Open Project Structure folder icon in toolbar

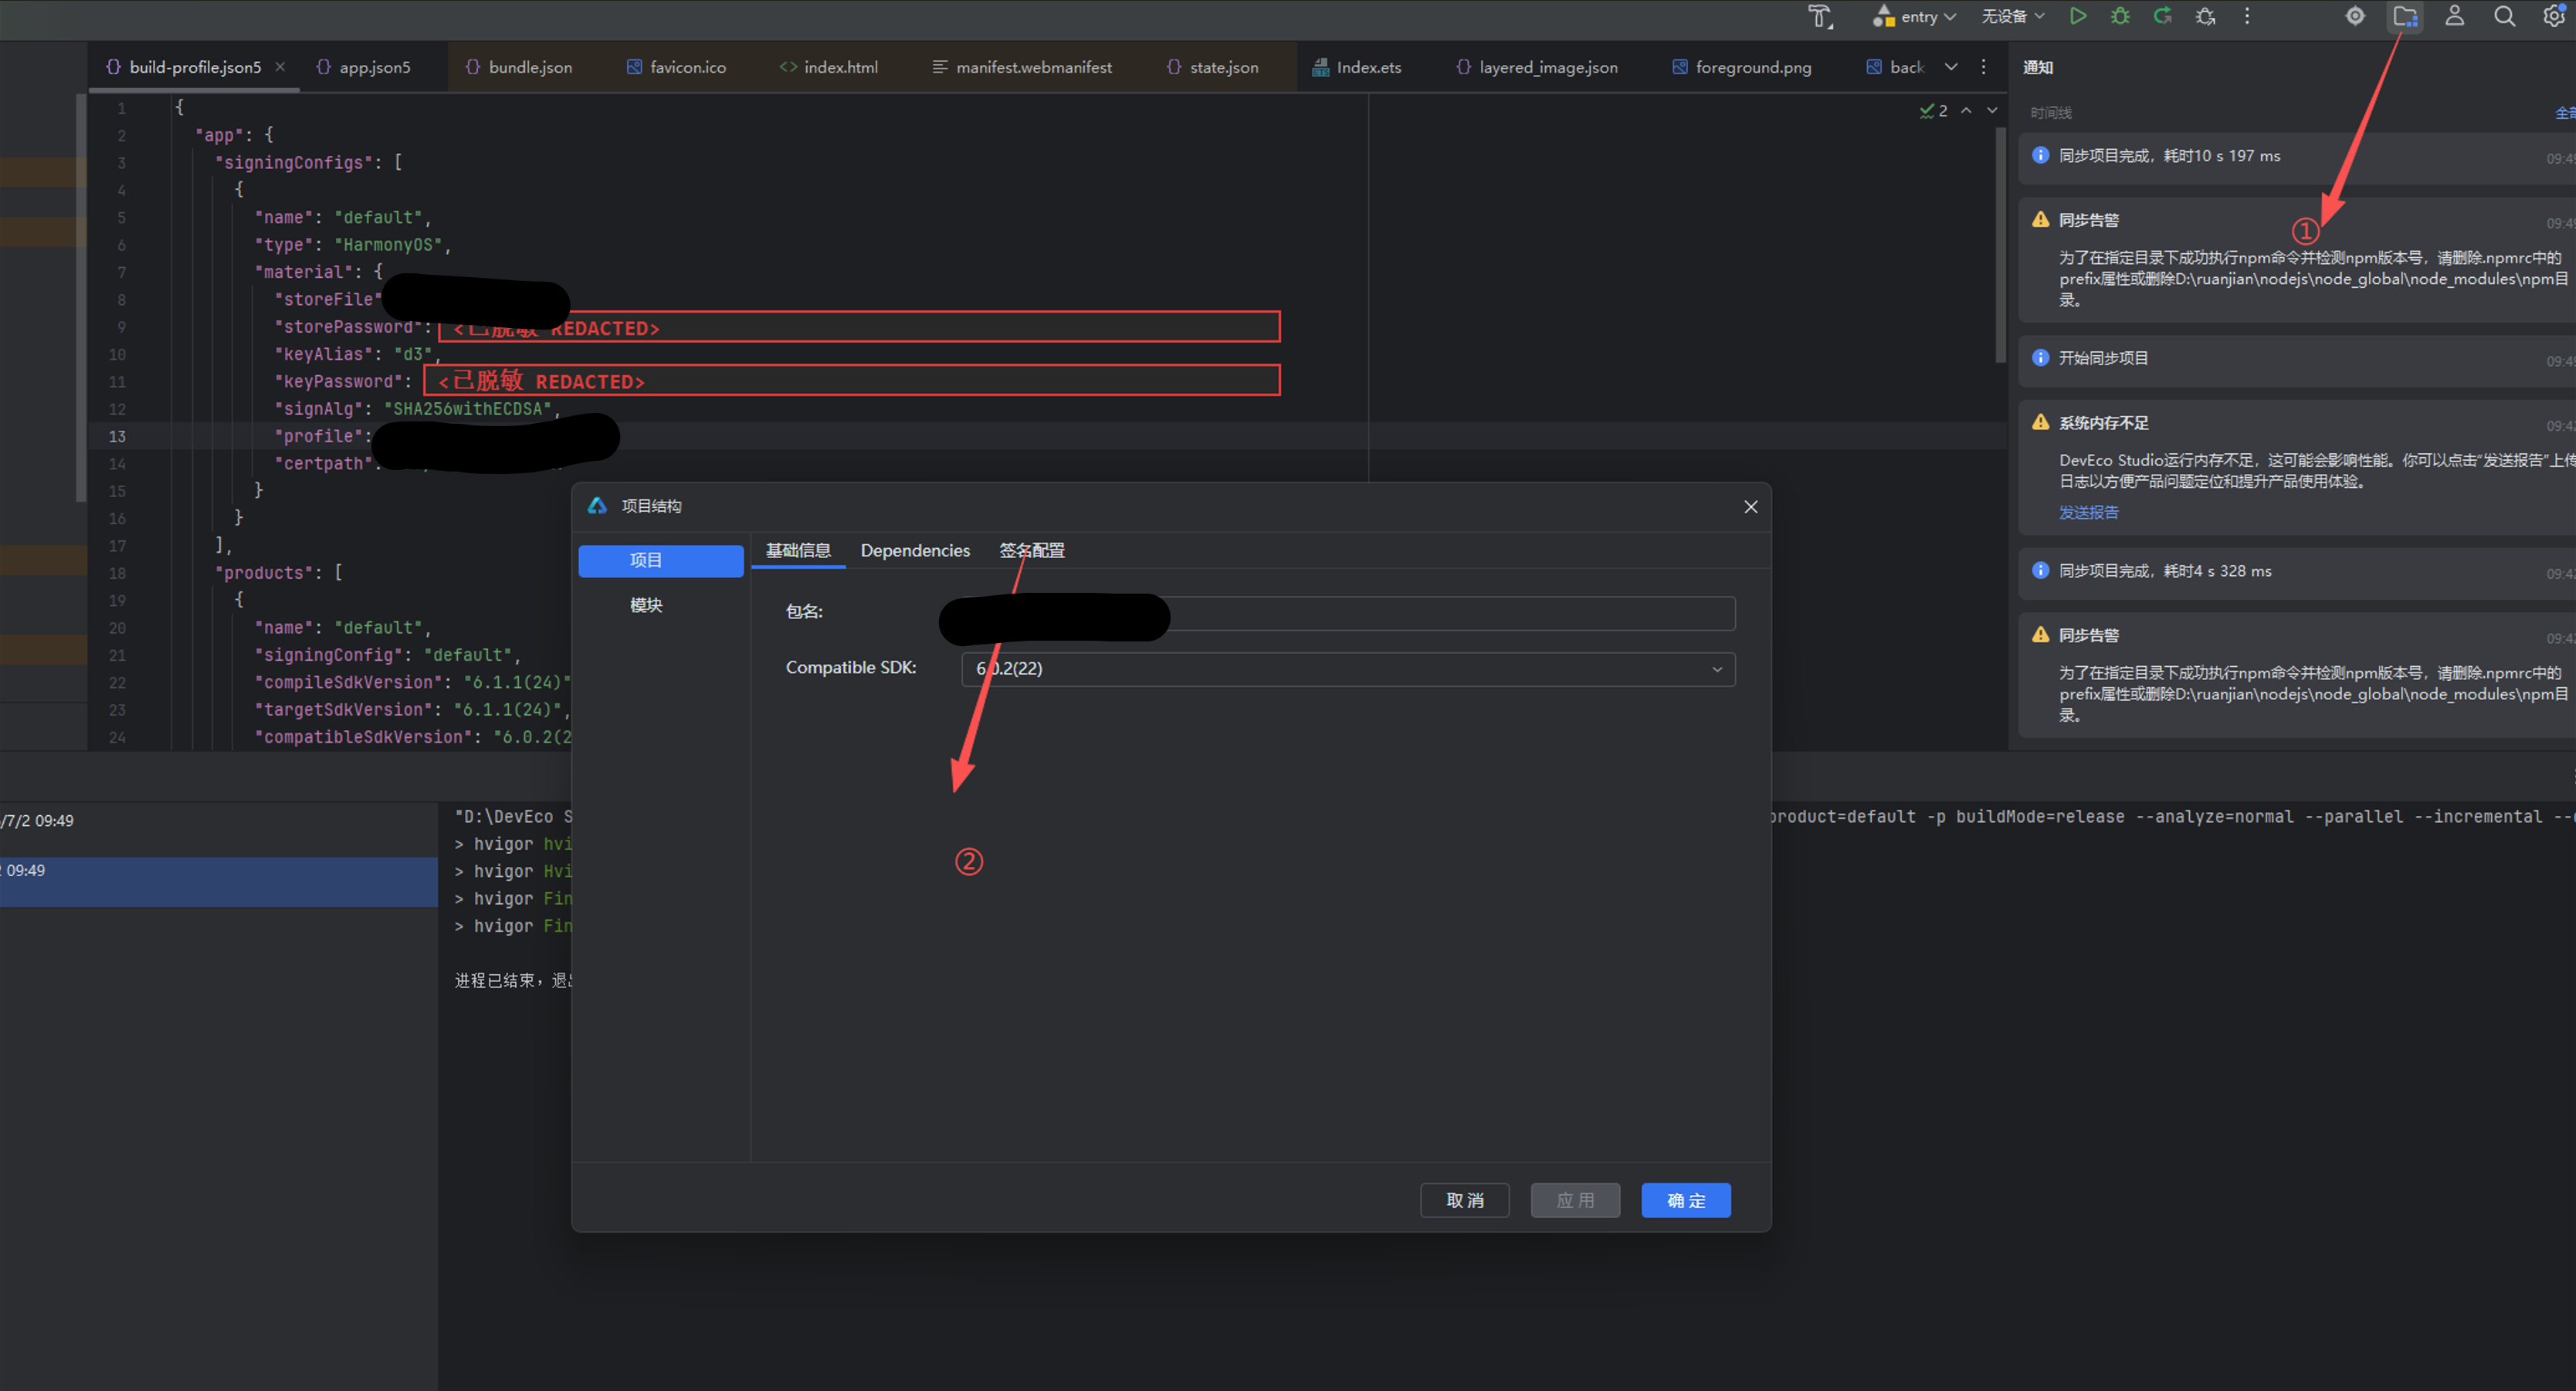click(2405, 16)
